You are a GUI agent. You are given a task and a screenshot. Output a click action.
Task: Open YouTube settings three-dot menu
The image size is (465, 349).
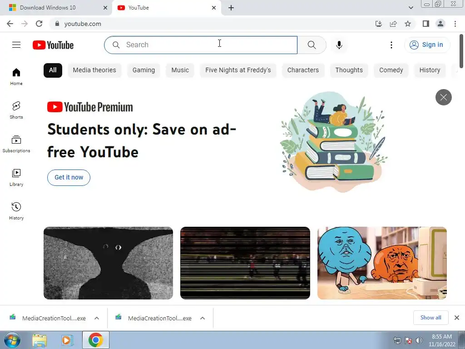coord(391,45)
